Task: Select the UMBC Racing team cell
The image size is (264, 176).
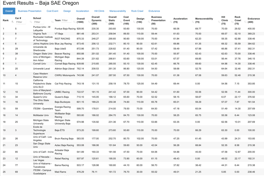Action: pyautogui.click(x=62, y=92)
